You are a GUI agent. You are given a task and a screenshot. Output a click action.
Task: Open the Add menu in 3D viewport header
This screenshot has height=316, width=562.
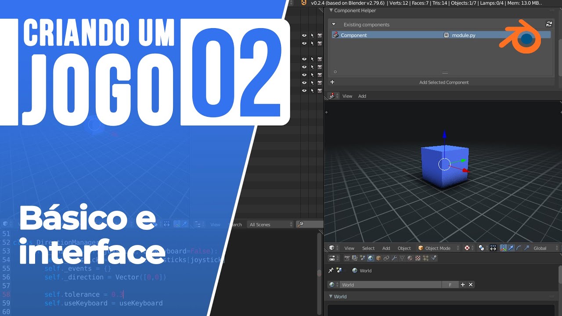click(386, 248)
